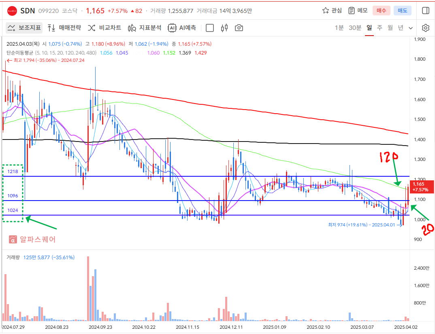Open the 매매전략 trading strategy tool
This screenshot has height=334, width=435.
point(64,28)
